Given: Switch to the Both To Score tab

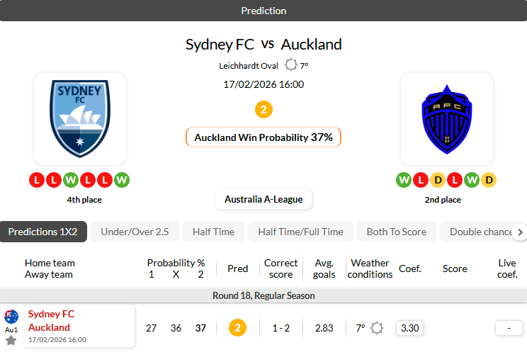Looking at the screenshot, I should tap(396, 232).
